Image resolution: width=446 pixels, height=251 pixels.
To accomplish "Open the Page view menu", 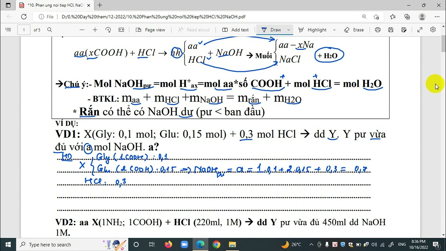I will pos(150,30).
